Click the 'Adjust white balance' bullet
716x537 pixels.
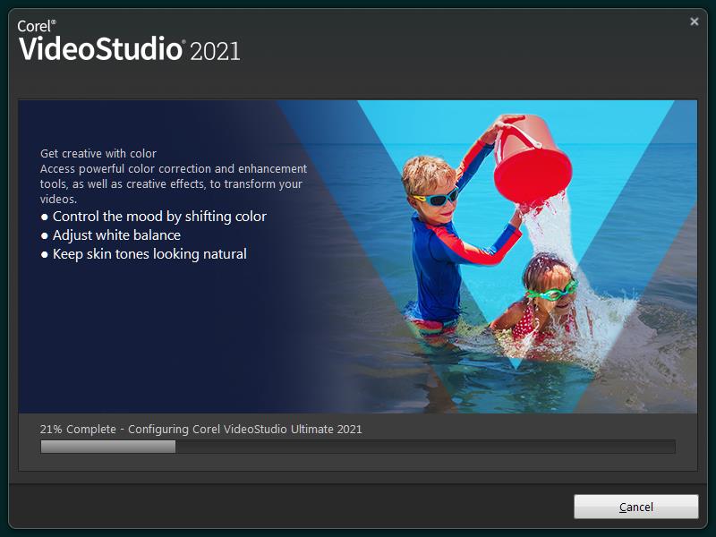pyautogui.click(x=110, y=235)
